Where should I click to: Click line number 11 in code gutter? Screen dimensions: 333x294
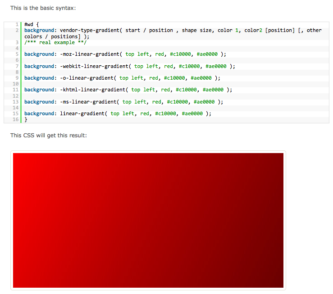coord(15,90)
